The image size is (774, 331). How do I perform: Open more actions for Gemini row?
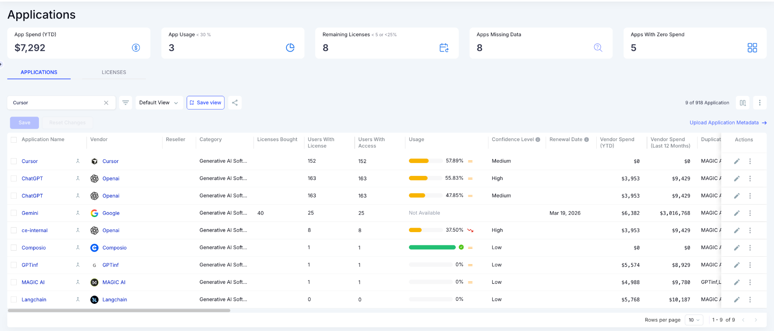750,213
